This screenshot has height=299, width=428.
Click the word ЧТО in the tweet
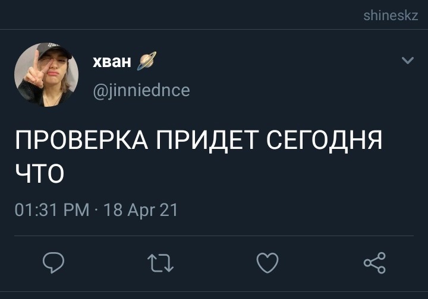click(x=40, y=173)
